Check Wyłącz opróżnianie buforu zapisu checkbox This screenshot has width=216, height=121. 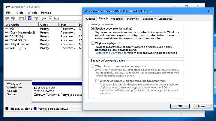coord(97,81)
